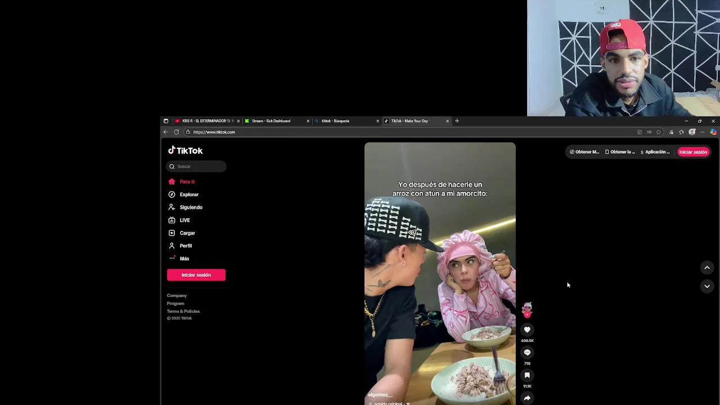720x405 pixels.
Task: Open the Para ti feed
Action: [x=181, y=182]
